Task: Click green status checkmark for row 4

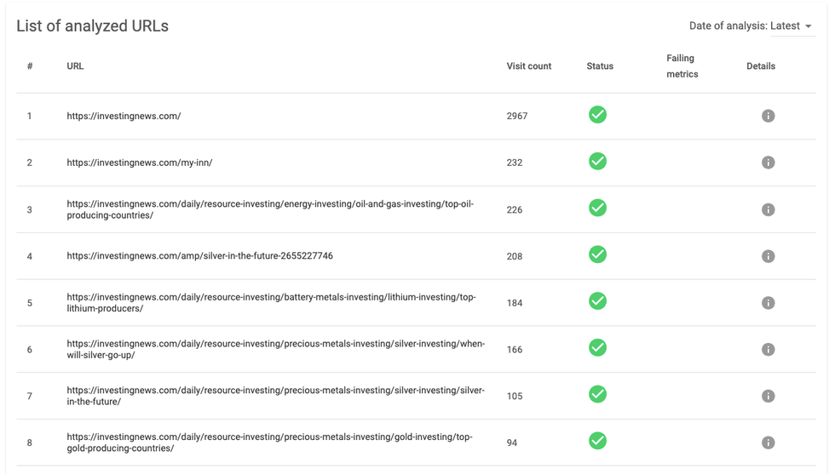Action: 598,254
